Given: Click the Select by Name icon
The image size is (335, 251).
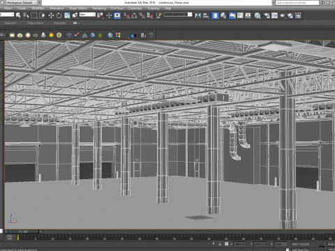Looking at the screenshot, I should pos(26,15).
